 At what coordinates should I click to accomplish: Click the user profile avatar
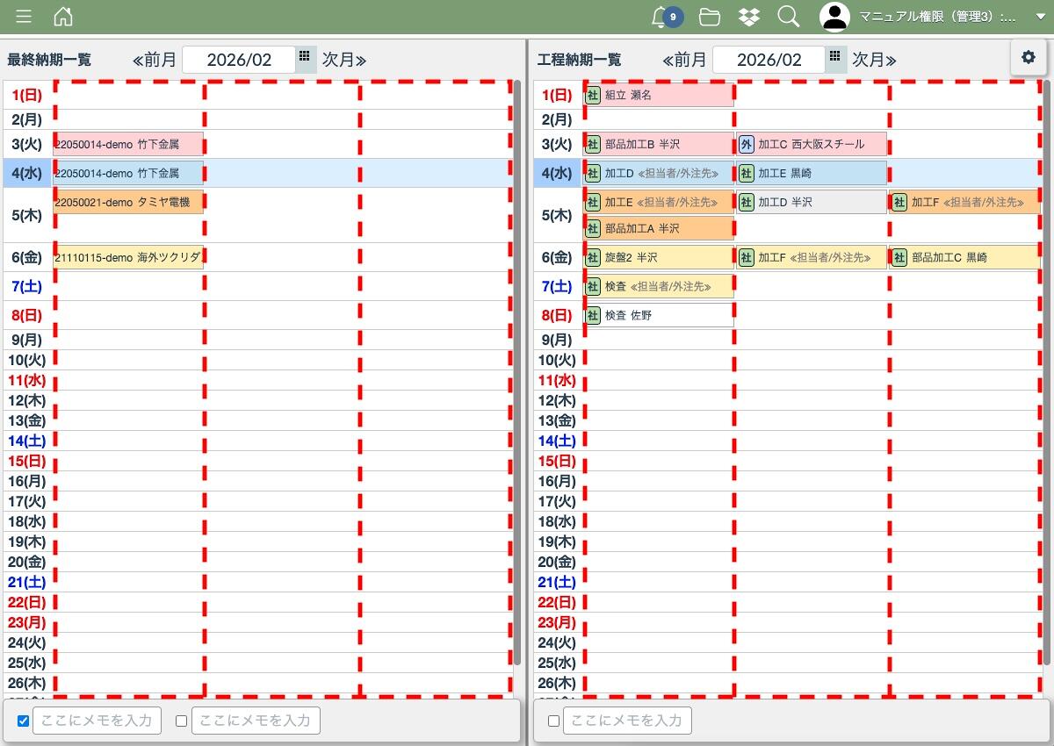pyautogui.click(x=834, y=17)
